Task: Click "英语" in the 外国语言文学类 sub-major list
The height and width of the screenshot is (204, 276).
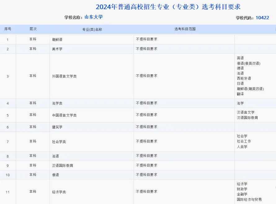Action: tap(240, 58)
